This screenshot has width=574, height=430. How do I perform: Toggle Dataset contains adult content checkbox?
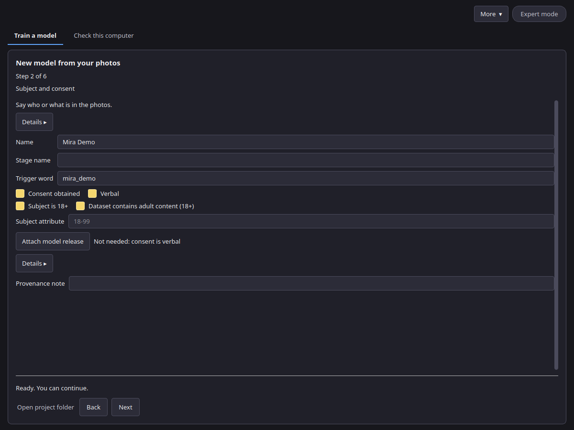[x=80, y=206]
